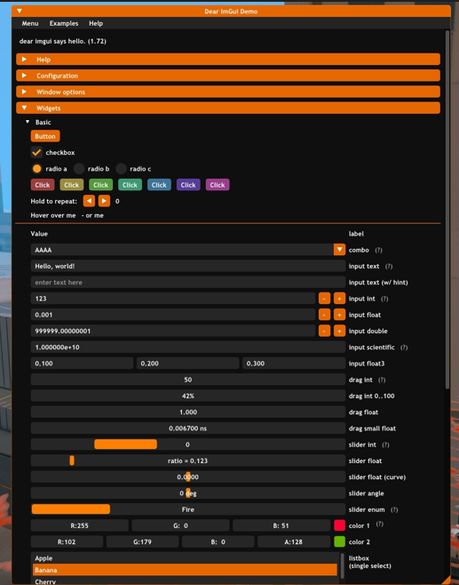Click the slider enum Fire track

point(188,509)
